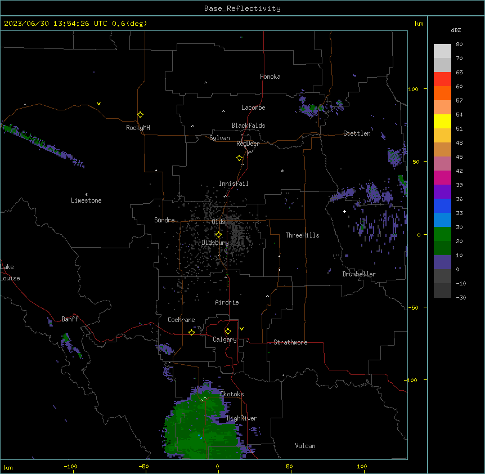Click the HighRiver label
This screenshot has width=485, height=474.
point(242,418)
